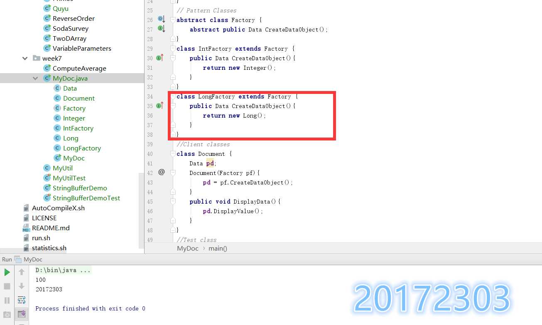
Task: Click the Dump Threads camera icon
Action: (7, 315)
